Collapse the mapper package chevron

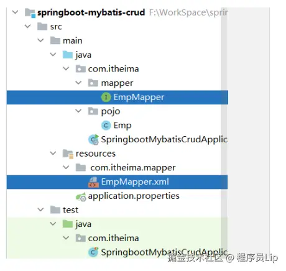[78, 83]
